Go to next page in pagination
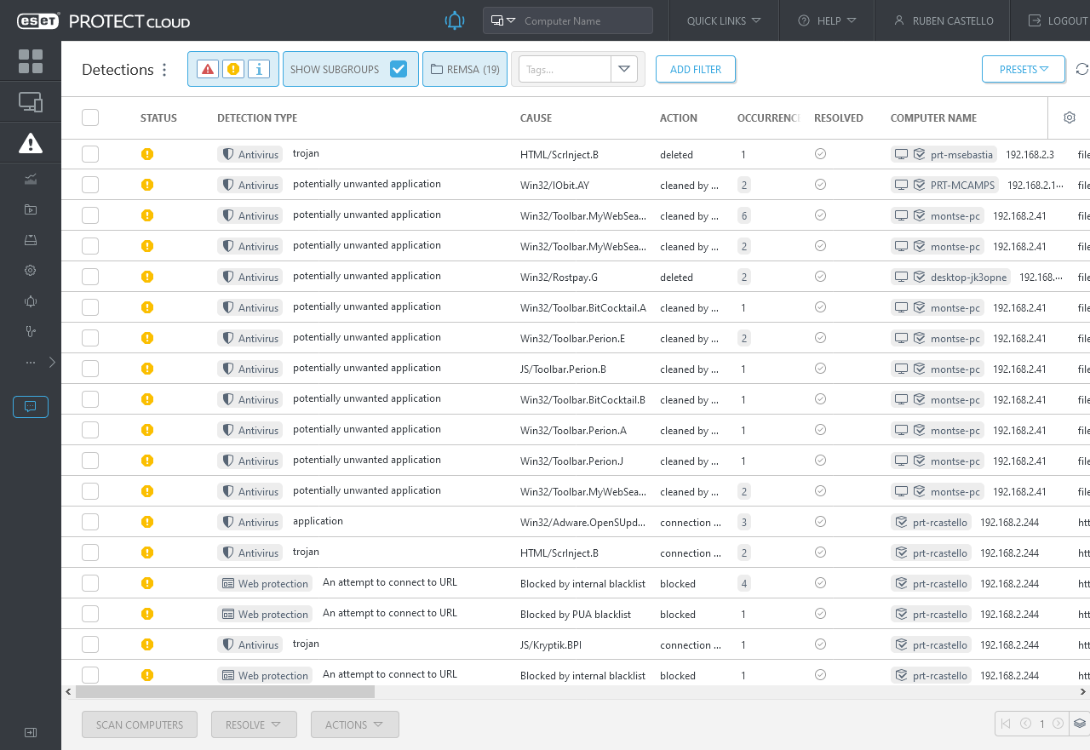The height and width of the screenshot is (750, 1090). 1058,724
